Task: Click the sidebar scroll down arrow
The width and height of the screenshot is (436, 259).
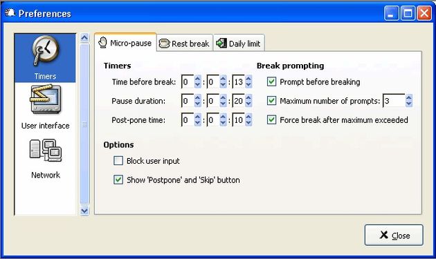Action: tap(84, 211)
